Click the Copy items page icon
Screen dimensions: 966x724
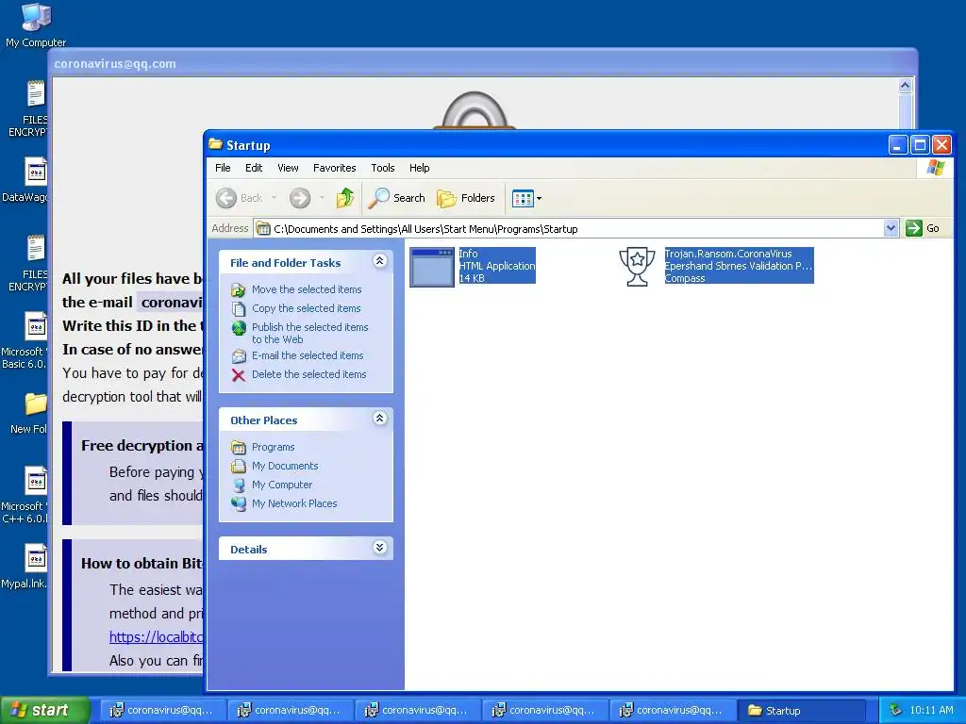(239, 309)
